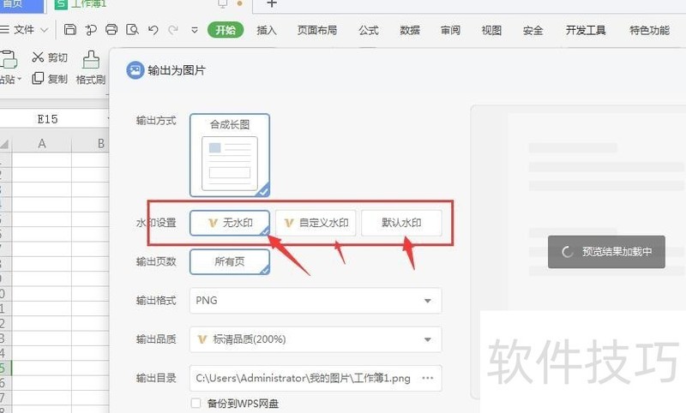Choose the 无水印 watermark option
The image size is (686, 413).
[230, 223]
